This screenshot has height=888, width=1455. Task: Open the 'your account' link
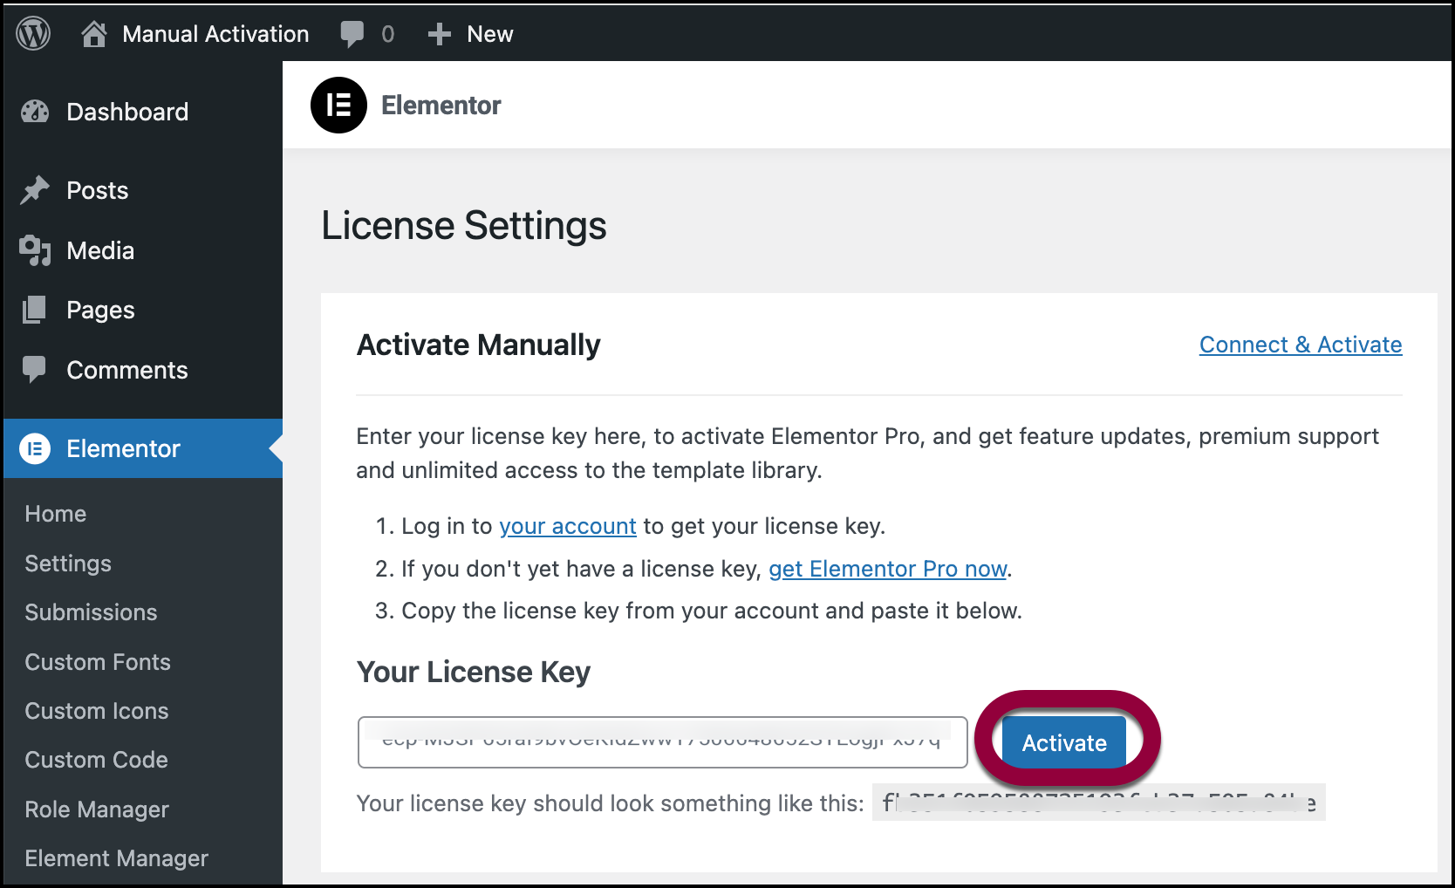click(567, 526)
